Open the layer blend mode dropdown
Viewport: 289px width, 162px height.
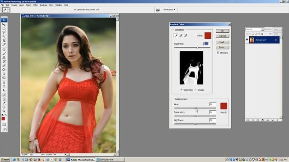click(x=255, y=29)
